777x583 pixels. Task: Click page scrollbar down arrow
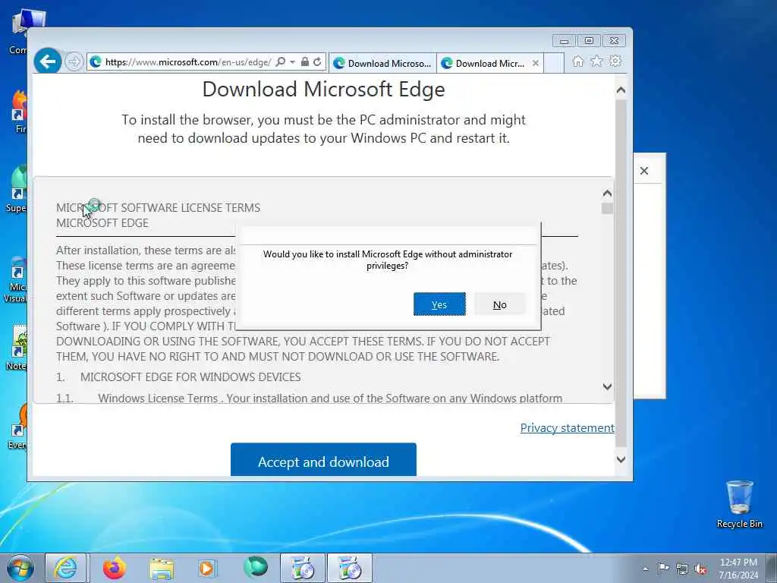coord(621,459)
